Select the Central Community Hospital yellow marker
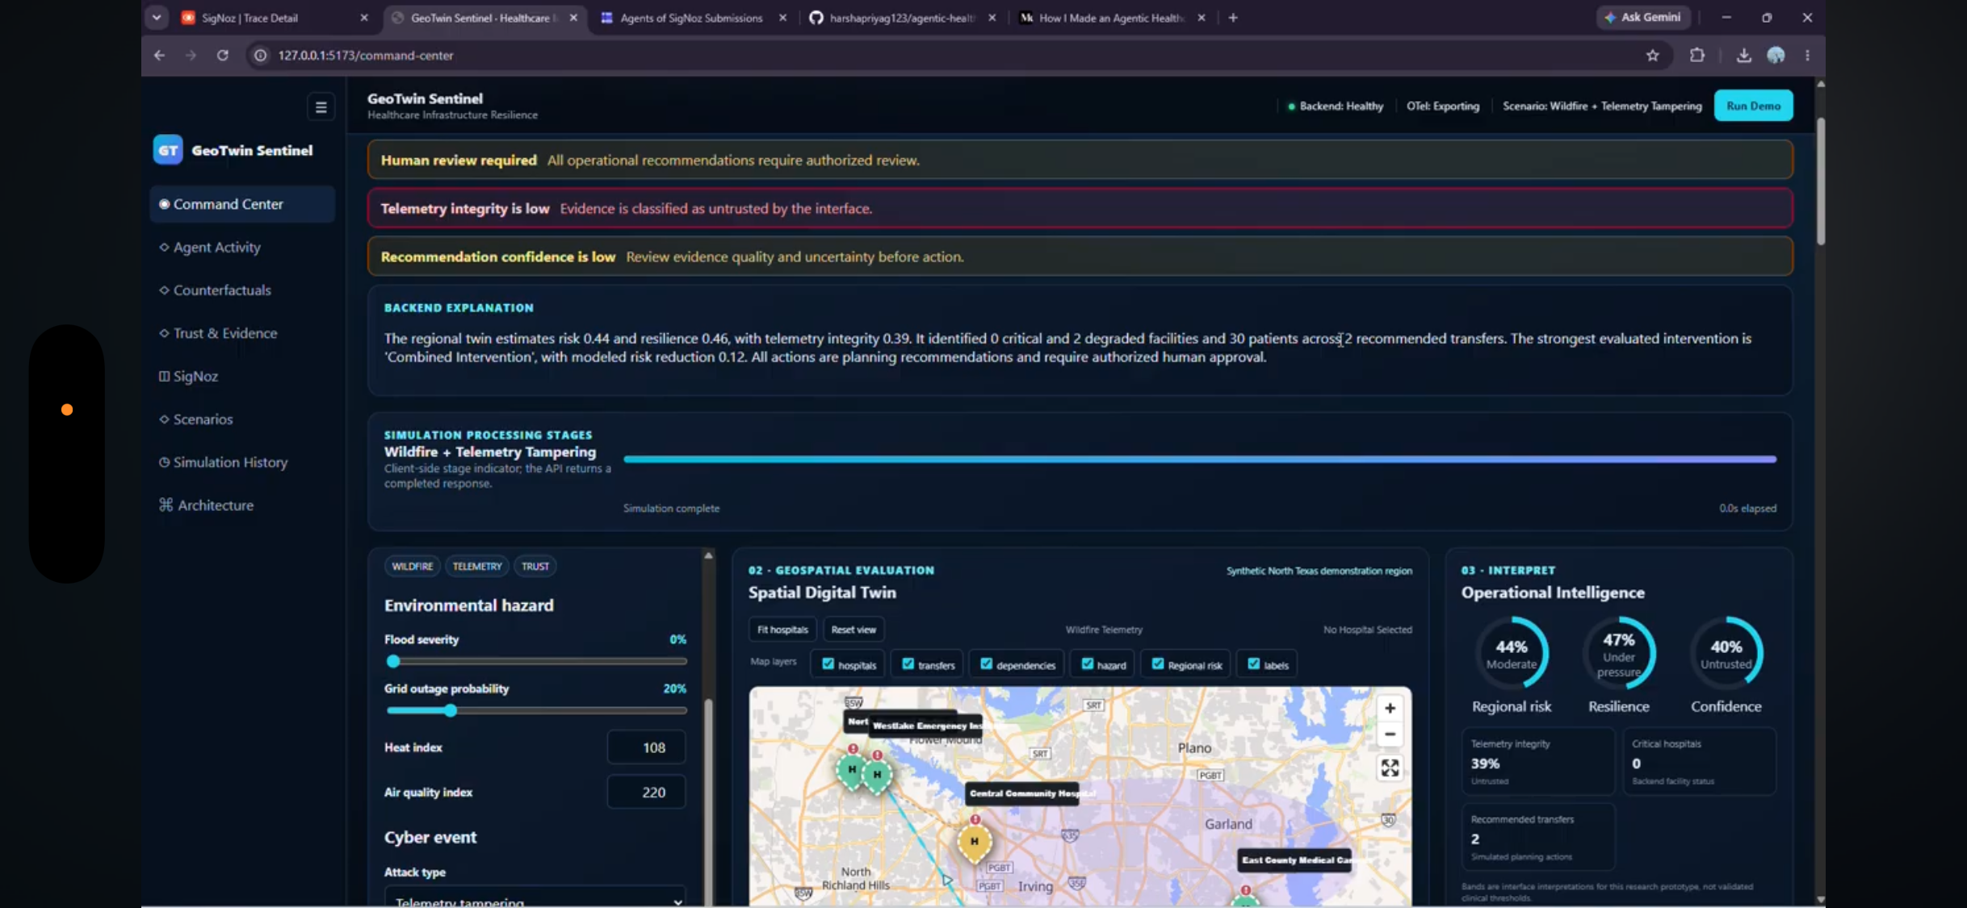This screenshot has width=1967, height=908. click(x=975, y=842)
